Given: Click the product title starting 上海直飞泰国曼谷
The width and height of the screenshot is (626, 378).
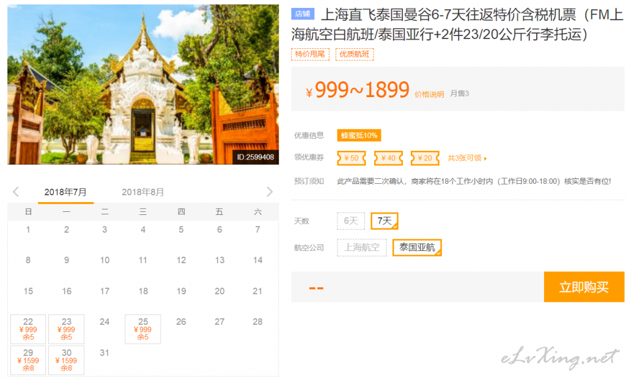Looking at the screenshot, I should pos(457,24).
